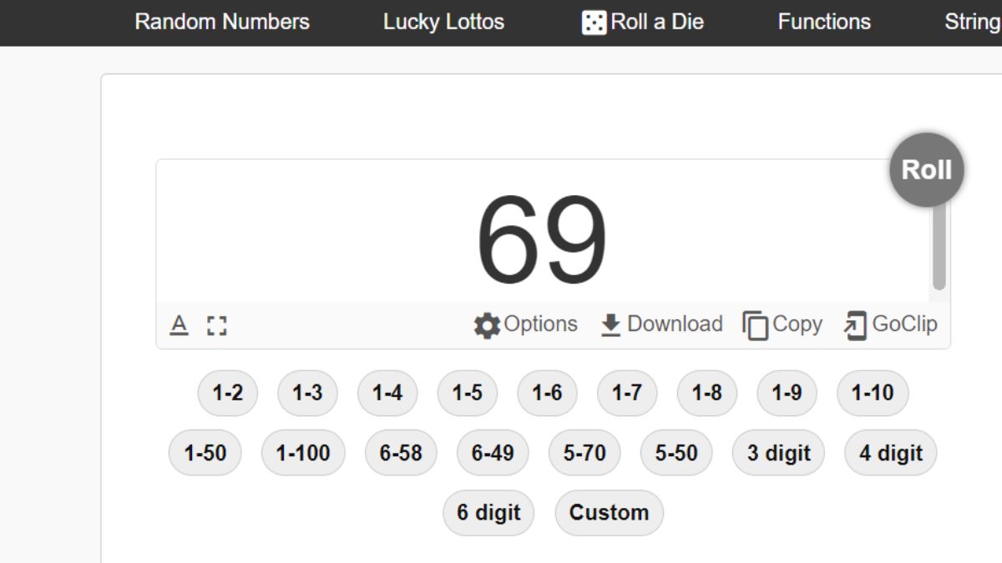This screenshot has width=1002, height=563.
Task: Hit the round Roll button
Action: [x=927, y=170]
